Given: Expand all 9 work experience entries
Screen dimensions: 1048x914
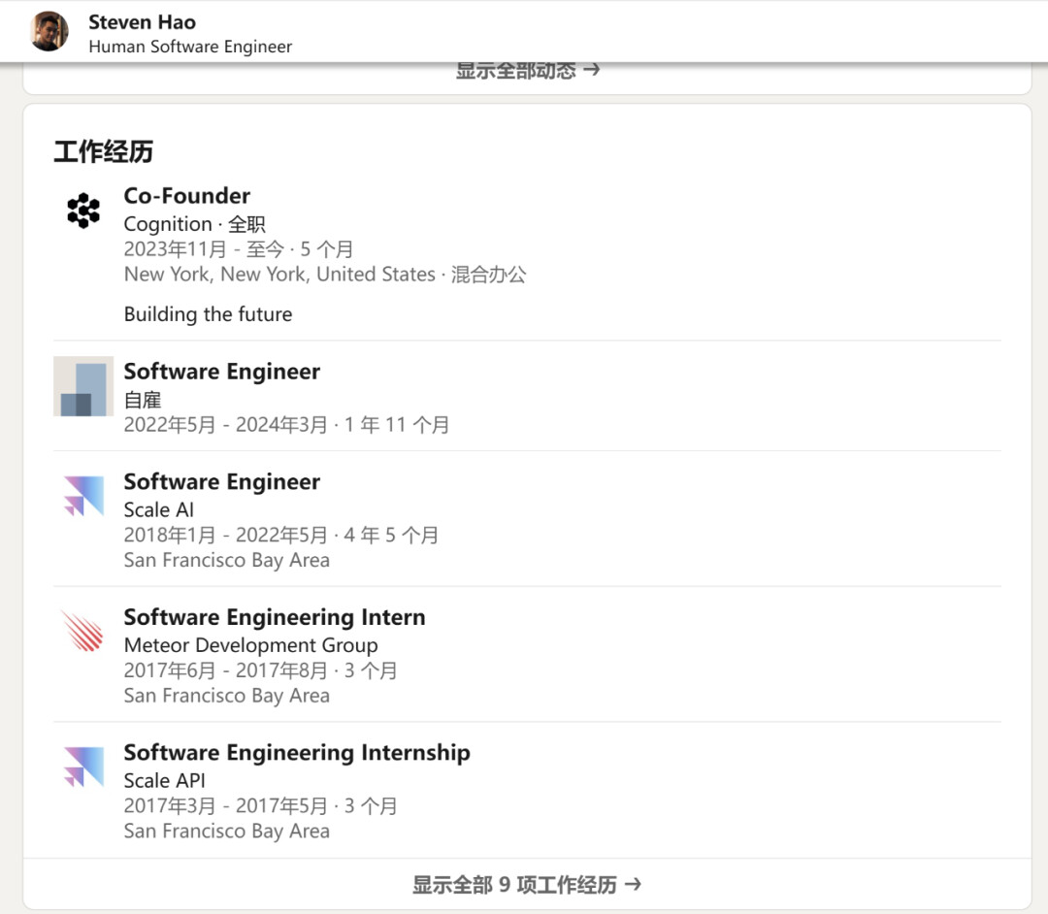Looking at the screenshot, I should (526, 884).
